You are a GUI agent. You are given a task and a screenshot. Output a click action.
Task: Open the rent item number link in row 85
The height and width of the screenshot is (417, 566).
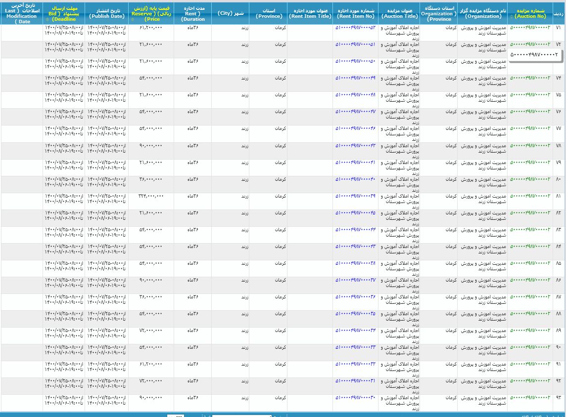tap(355, 263)
